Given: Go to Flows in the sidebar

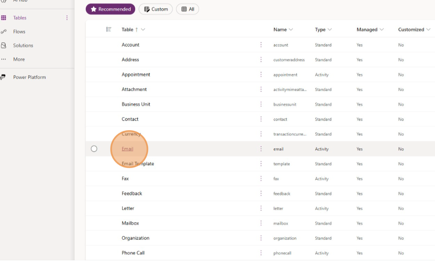Looking at the screenshot, I should pos(19,32).
